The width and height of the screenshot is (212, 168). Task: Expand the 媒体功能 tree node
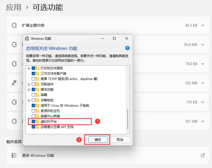click(29, 89)
